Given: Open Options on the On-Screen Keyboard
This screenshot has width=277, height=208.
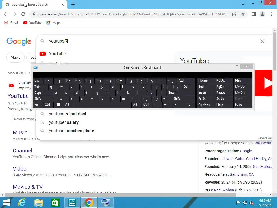Looking at the screenshot, I should point(206,105).
